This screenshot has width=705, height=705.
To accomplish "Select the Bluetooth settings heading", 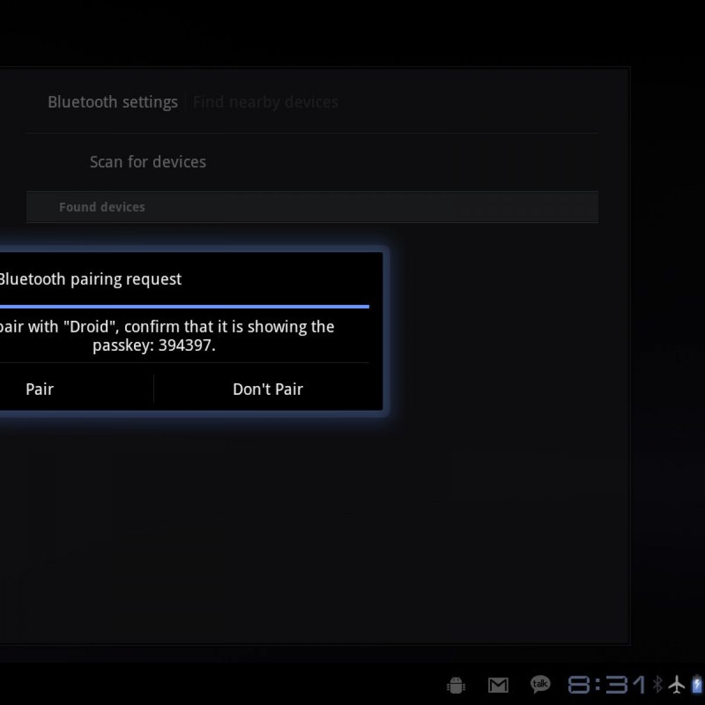I will [x=113, y=102].
